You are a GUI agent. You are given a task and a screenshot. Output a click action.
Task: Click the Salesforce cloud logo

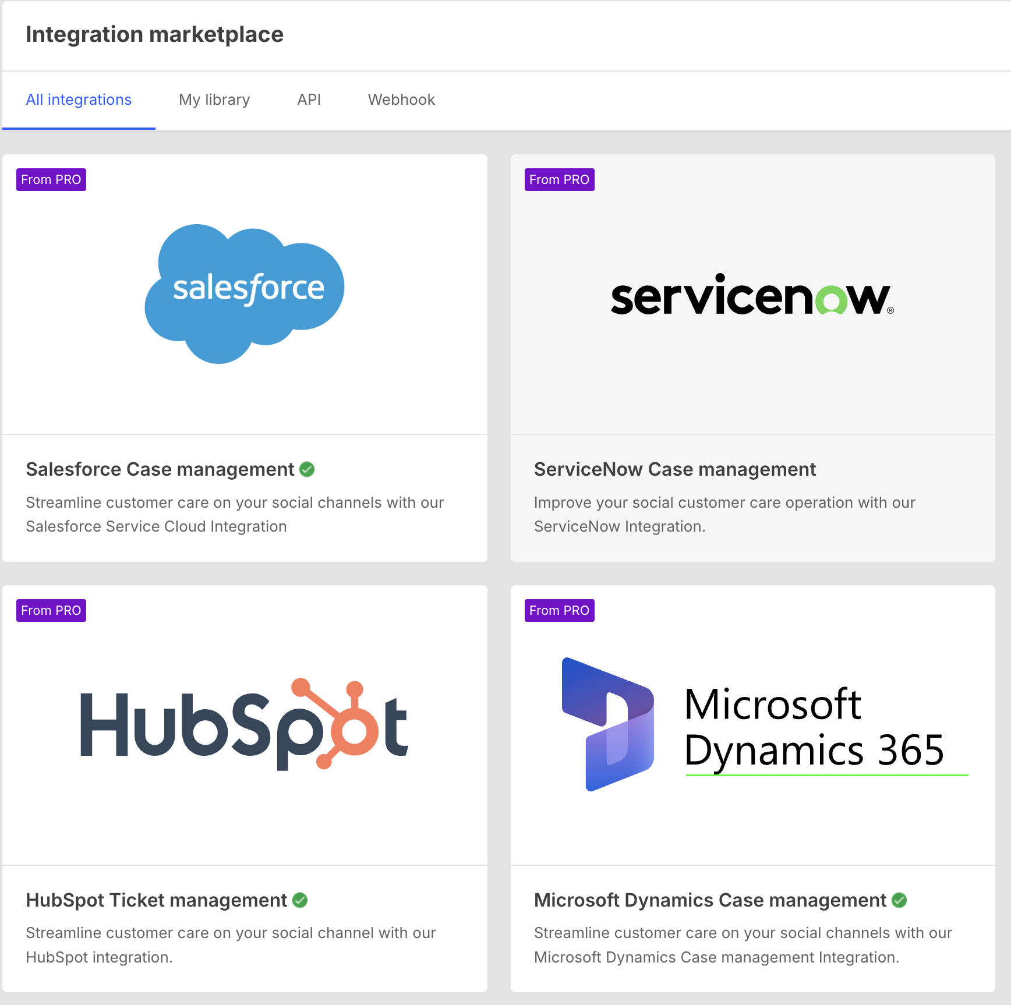point(245,294)
